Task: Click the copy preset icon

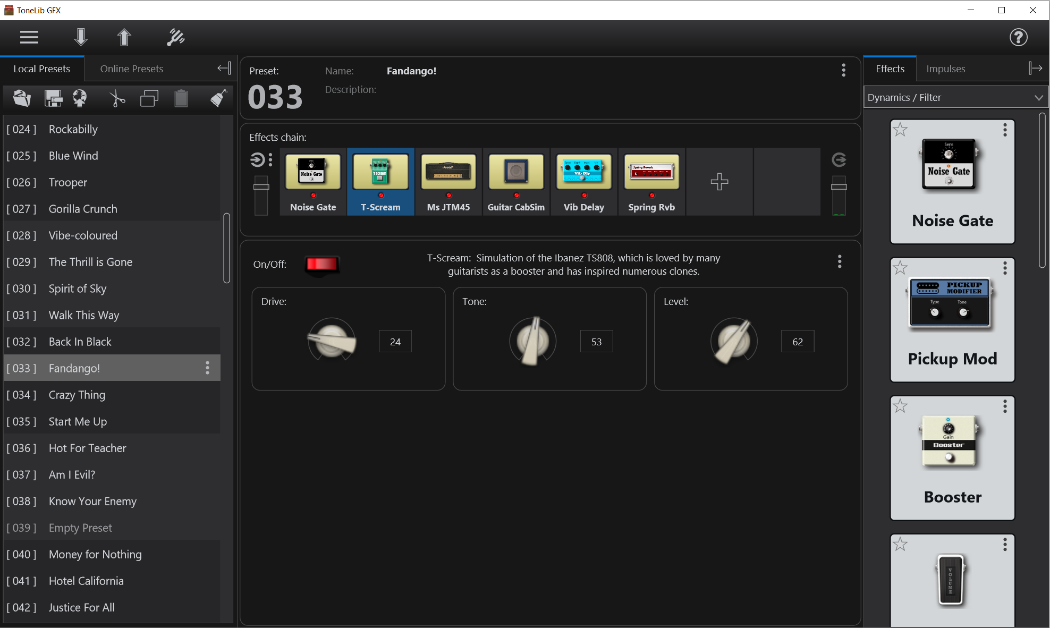Action: point(149,98)
